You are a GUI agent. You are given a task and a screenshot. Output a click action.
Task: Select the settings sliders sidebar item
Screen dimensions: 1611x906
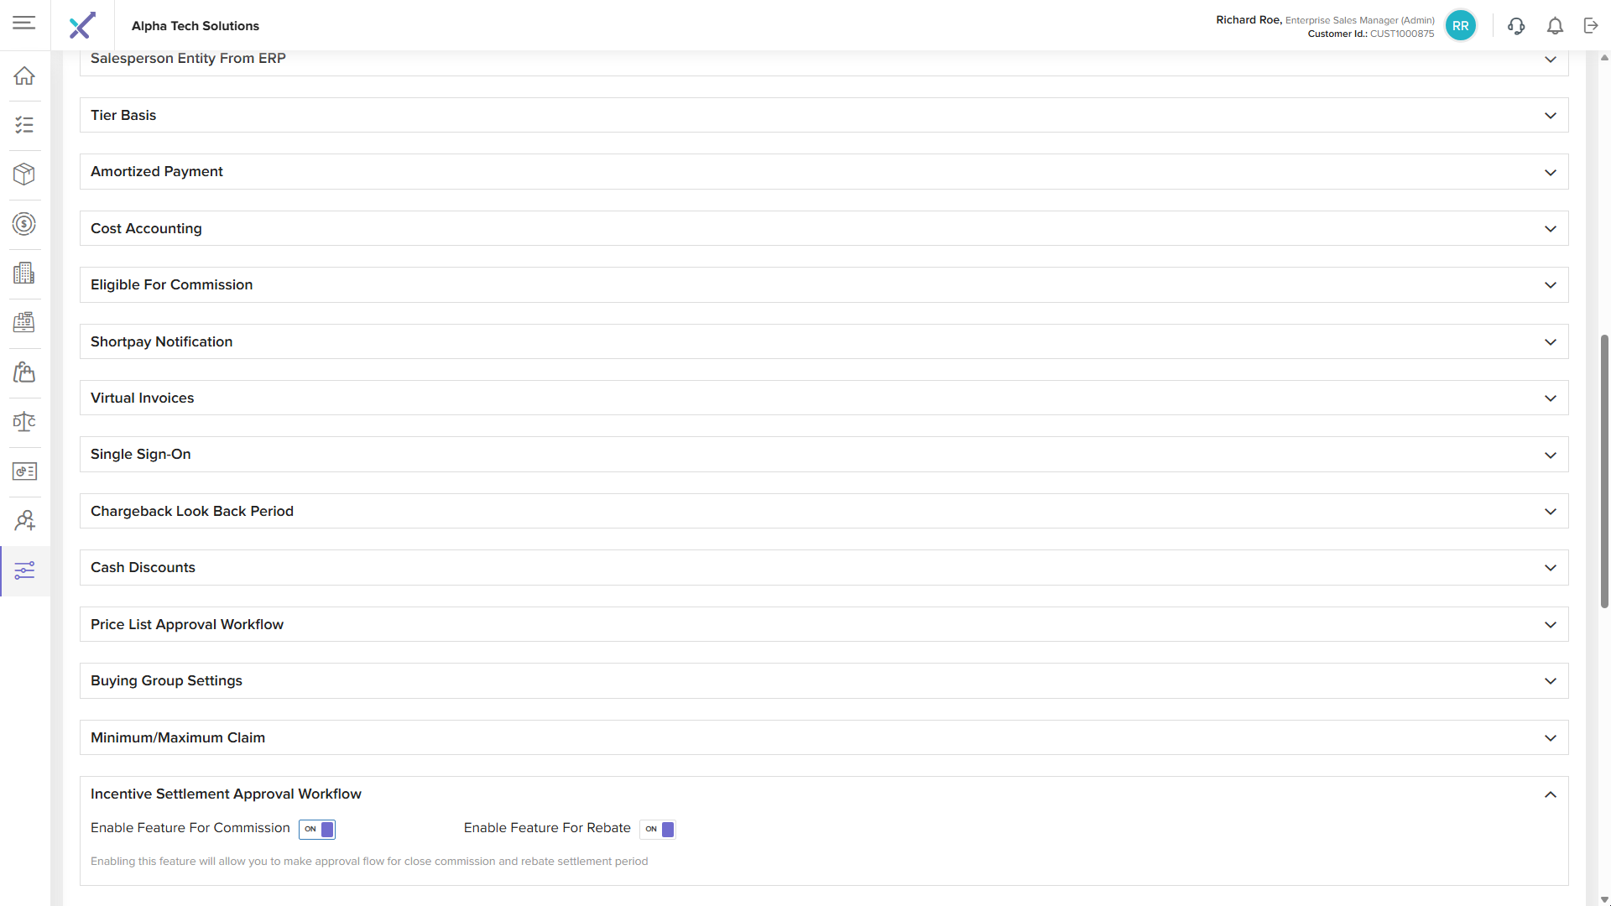[24, 570]
